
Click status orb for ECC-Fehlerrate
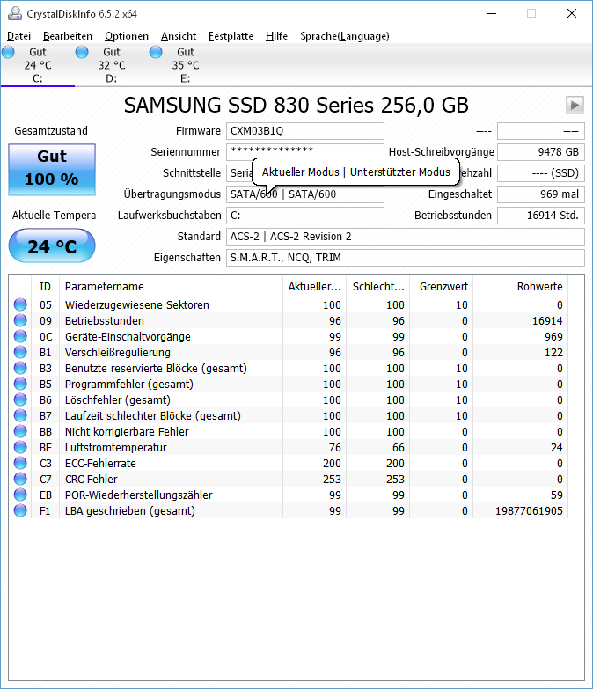tap(20, 463)
